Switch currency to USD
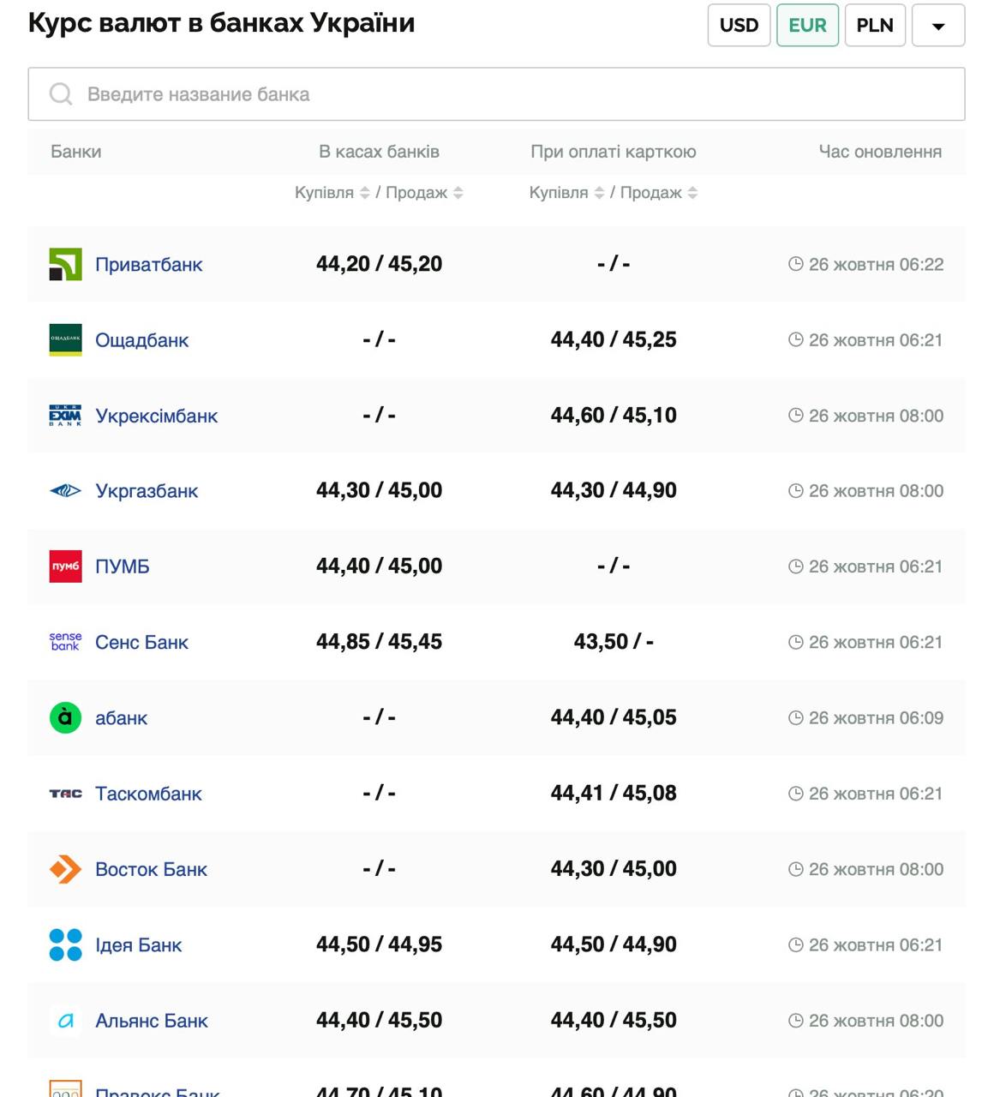 739,25
